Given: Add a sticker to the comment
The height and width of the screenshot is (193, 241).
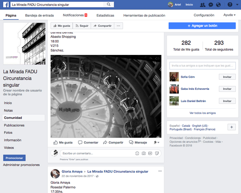Looking at the screenshot, I should [157, 153].
